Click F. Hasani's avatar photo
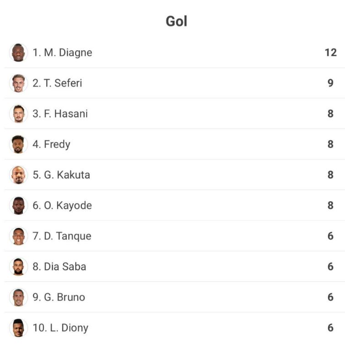This screenshot has height=344, width=345. pyautogui.click(x=18, y=114)
